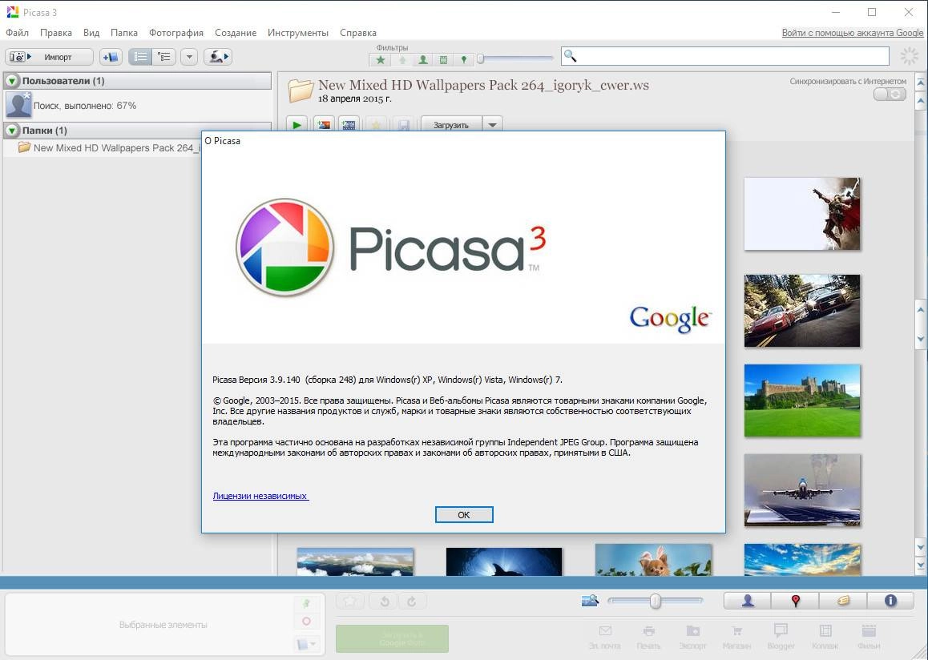Click the Фильм movie button
The height and width of the screenshot is (660, 928).
[x=869, y=636]
